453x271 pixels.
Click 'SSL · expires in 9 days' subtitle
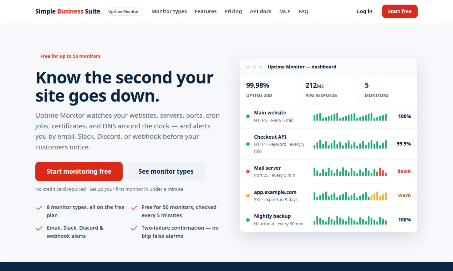[276, 200]
